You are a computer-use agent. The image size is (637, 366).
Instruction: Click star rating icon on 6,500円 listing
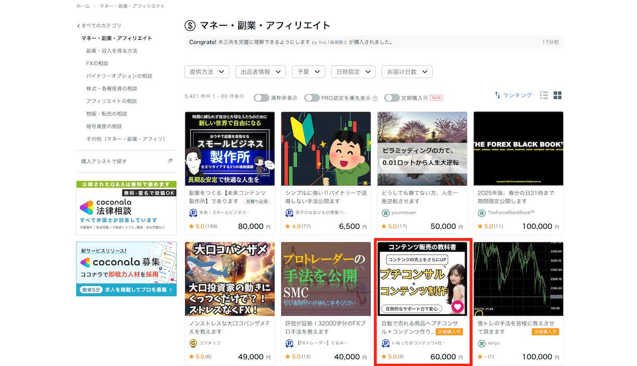click(288, 226)
